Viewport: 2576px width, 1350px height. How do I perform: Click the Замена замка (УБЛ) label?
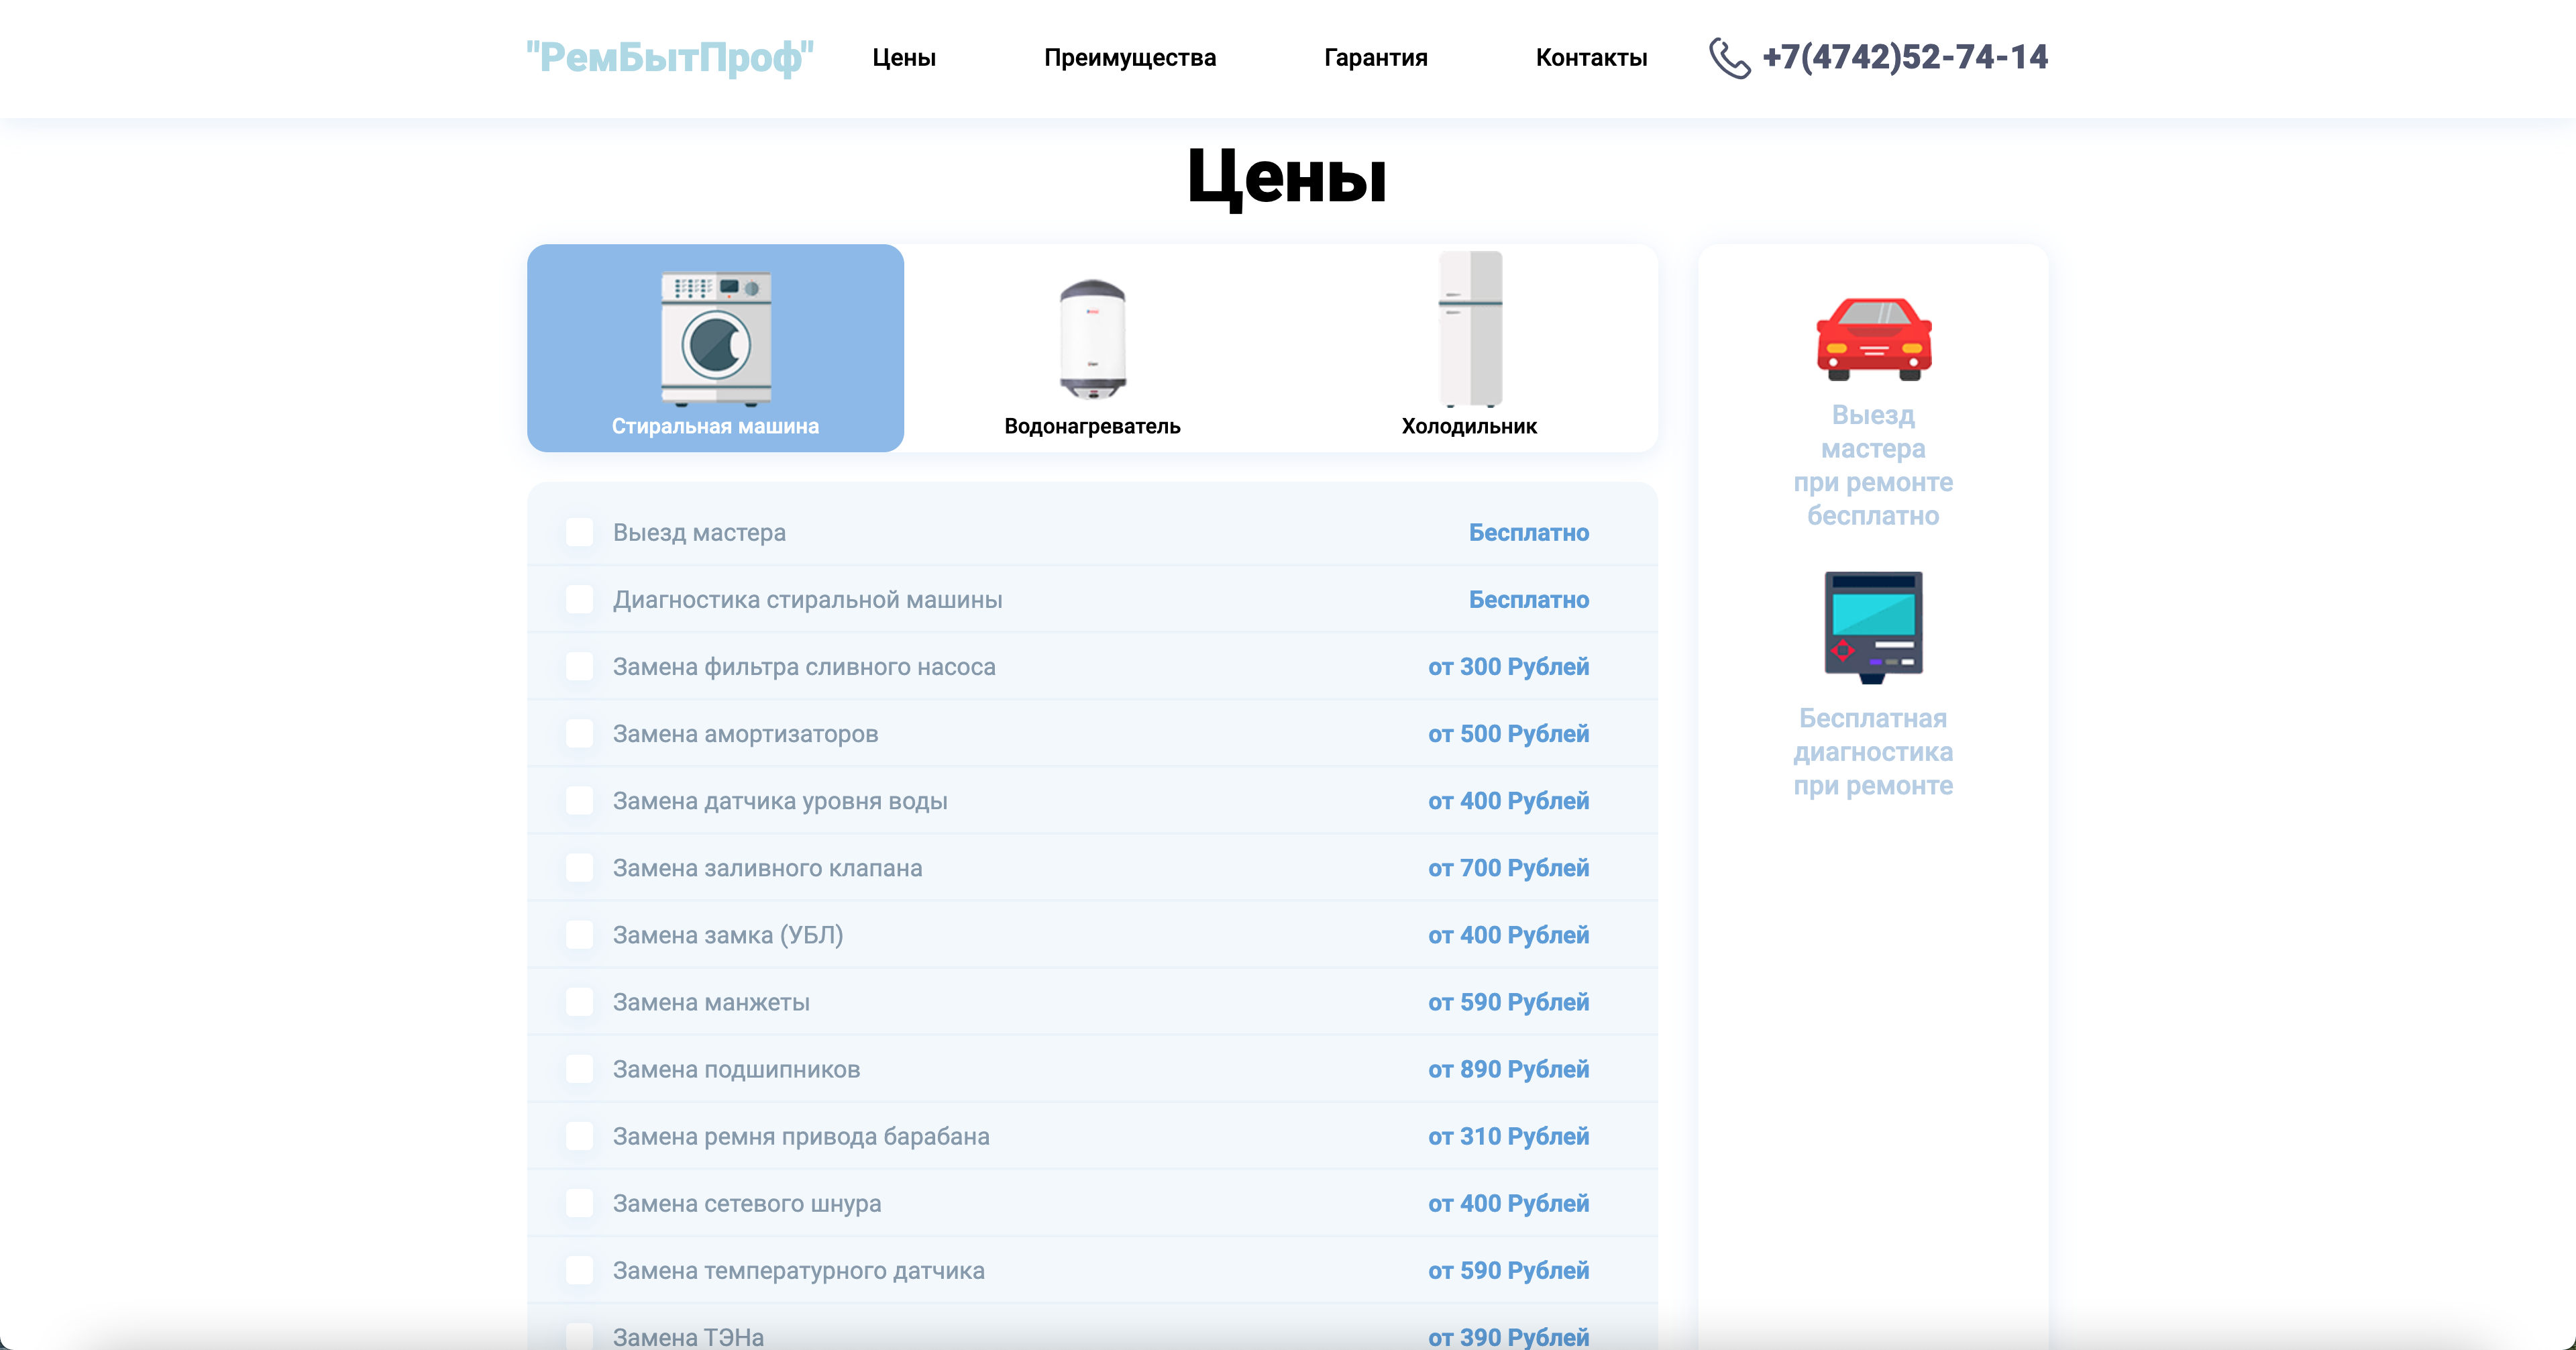(728, 935)
